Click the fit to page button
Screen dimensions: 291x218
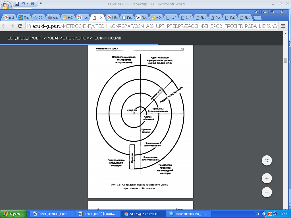267,160
